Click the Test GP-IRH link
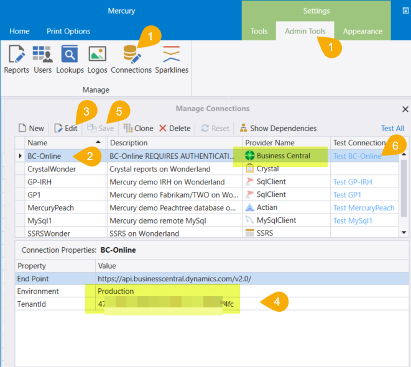411x367 pixels. [x=353, y=182]
